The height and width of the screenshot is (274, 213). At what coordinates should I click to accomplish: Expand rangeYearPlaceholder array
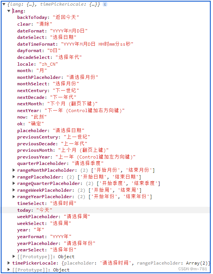(x=14, y=197)
